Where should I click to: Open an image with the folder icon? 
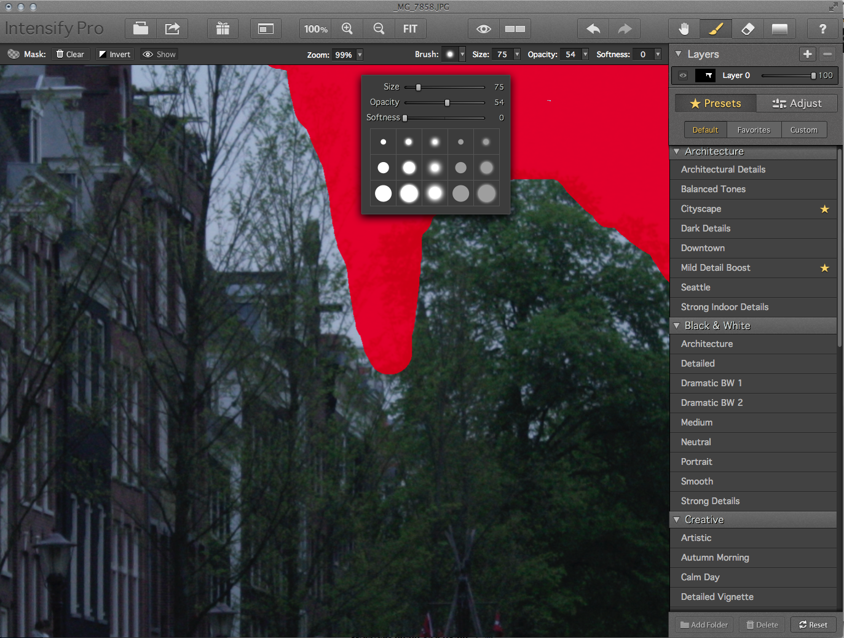(x=141, y=28)
